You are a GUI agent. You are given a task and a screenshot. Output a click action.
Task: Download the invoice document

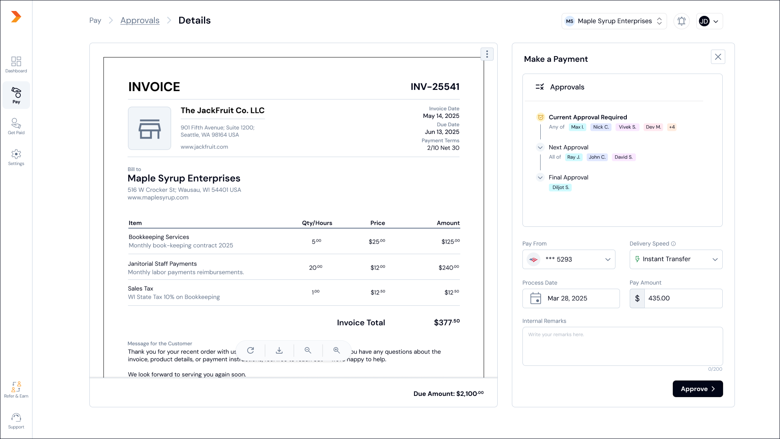279,350
